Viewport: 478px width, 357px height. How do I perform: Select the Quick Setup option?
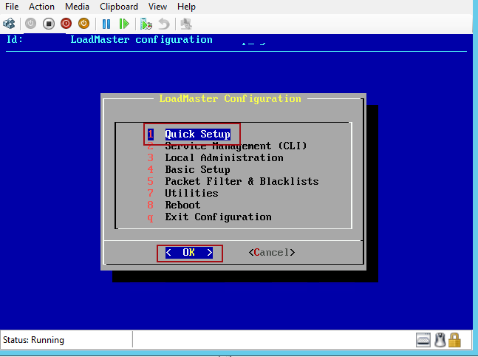(197, 135)
